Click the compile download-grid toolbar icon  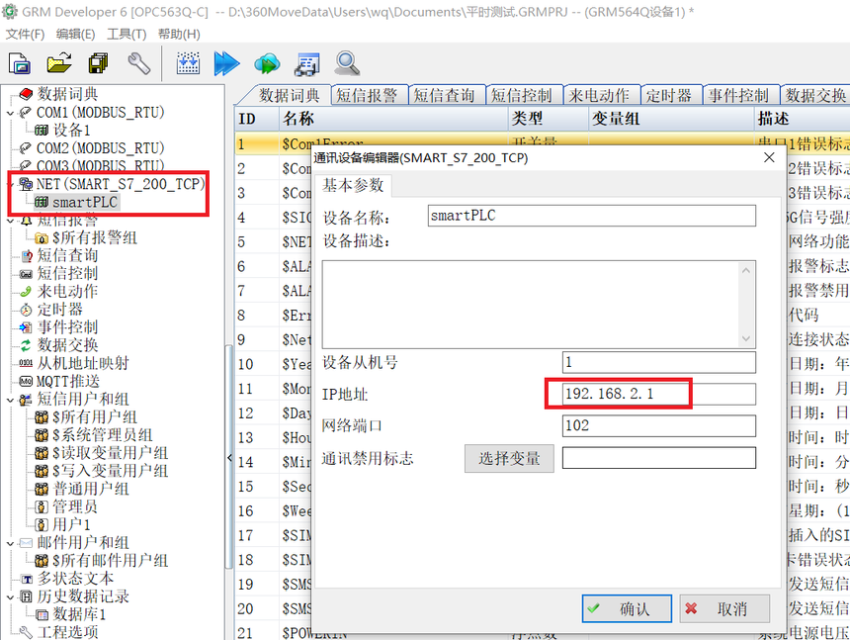pos(188,63)
